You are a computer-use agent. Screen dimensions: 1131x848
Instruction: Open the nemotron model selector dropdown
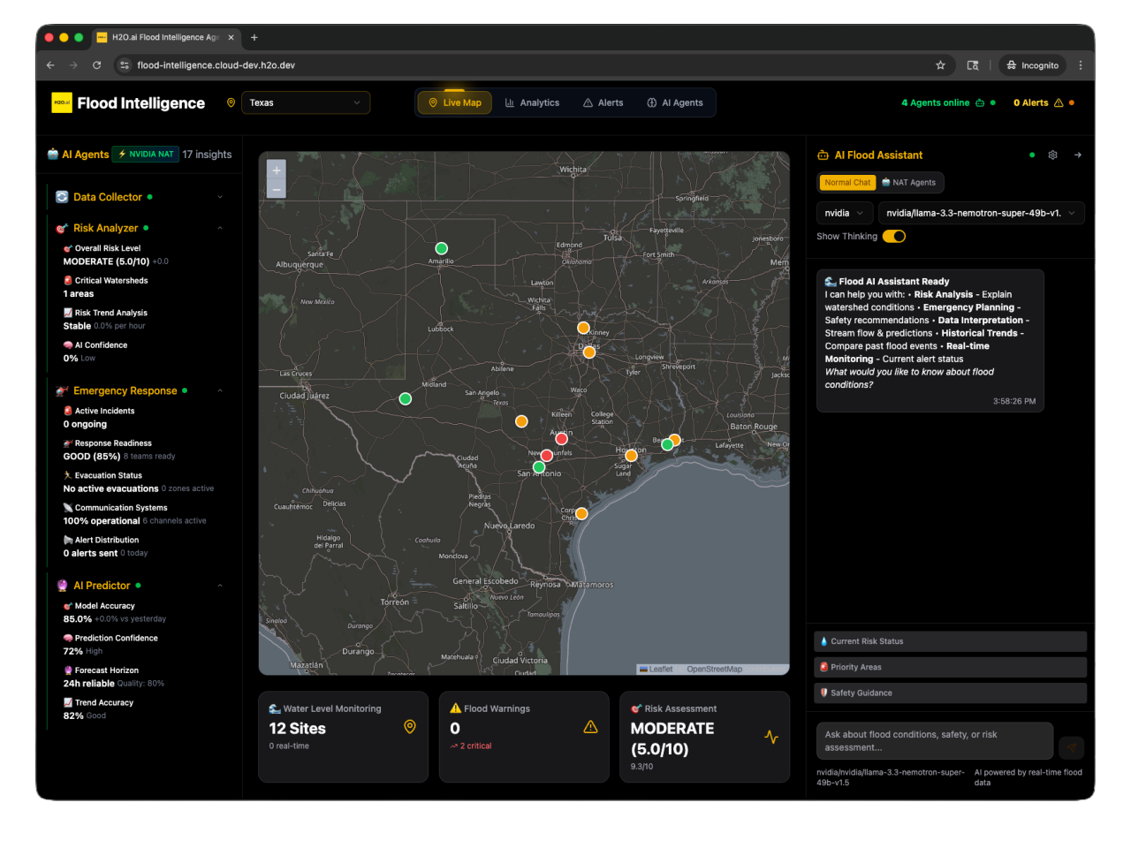(981, 213)
